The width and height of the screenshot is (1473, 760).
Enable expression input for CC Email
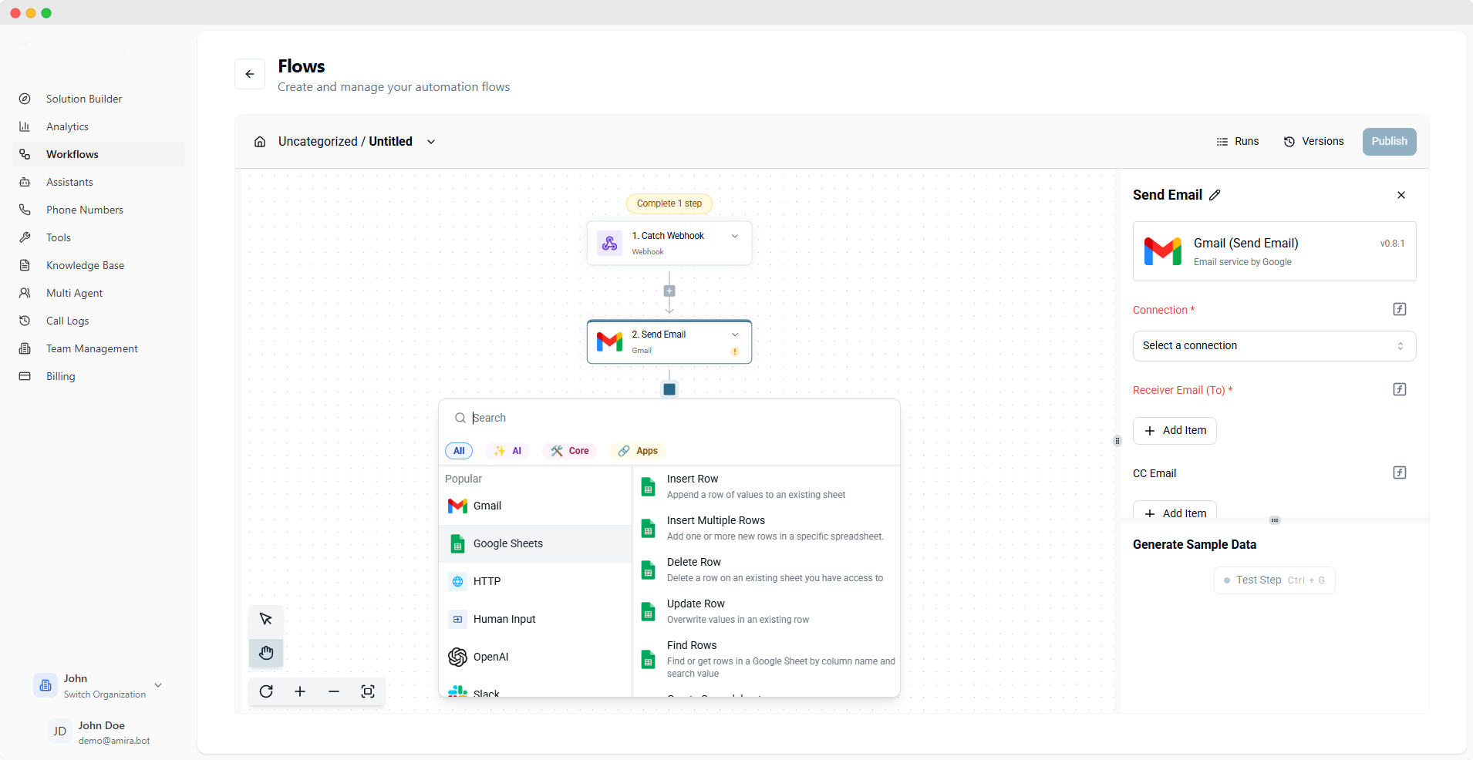tap(1399, 472)
